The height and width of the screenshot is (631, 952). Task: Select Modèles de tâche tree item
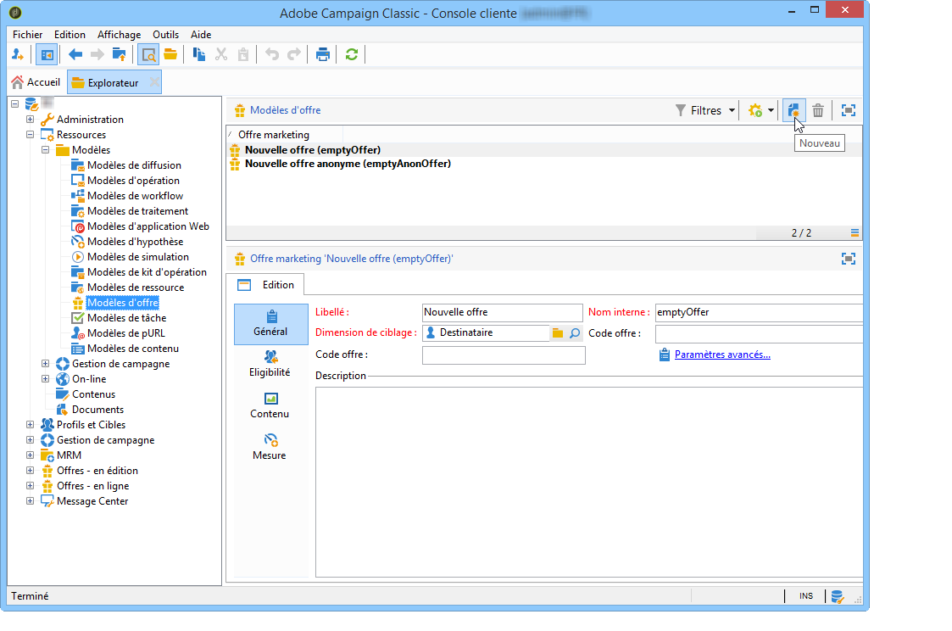(x=126, y=318)
